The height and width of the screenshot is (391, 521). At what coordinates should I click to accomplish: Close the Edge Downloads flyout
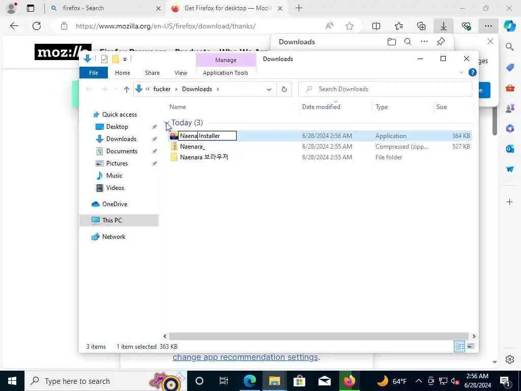490,41
